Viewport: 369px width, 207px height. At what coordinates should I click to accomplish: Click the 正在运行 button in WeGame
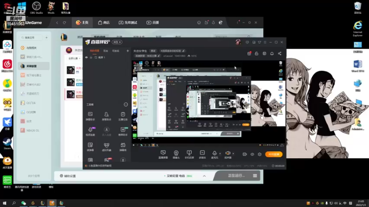pyautogui.click(x=236, y=176)
